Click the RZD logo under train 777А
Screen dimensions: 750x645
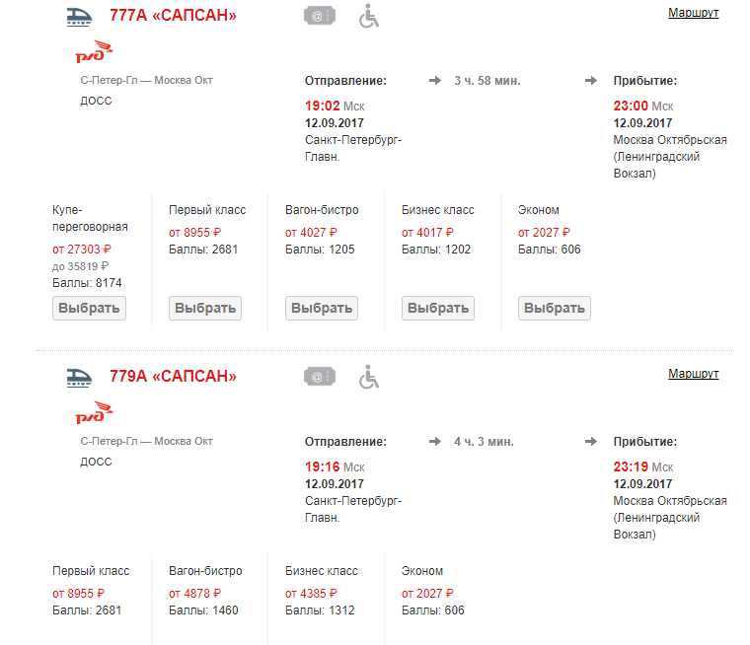tap(96, 53)
